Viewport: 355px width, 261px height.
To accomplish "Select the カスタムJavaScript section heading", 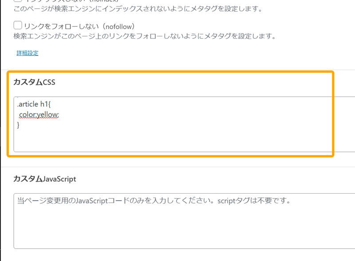I will (x=45, y=179).
